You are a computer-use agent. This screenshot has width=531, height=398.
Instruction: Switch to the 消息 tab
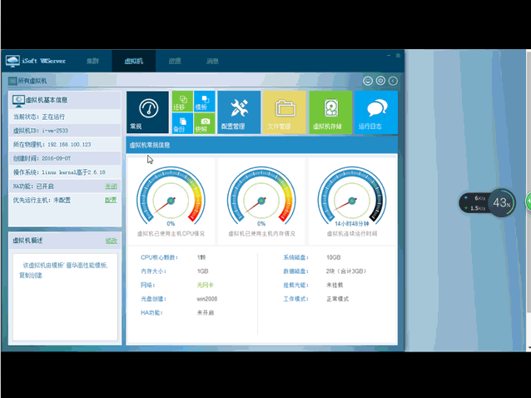[212, 62]
